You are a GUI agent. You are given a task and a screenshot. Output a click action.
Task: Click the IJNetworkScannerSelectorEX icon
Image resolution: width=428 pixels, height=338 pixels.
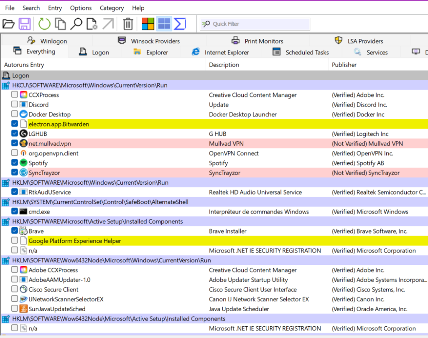point(24,299)
